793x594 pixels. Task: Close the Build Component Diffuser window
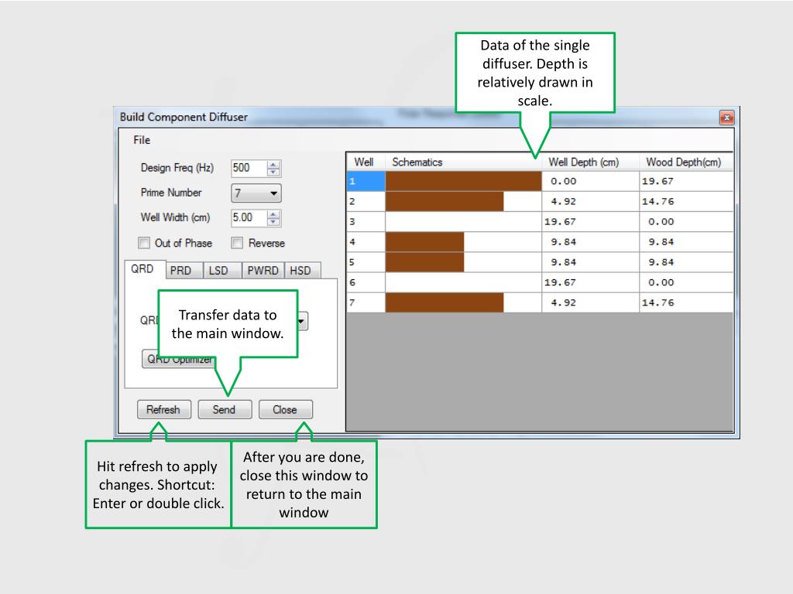click(x=726, y=118)
